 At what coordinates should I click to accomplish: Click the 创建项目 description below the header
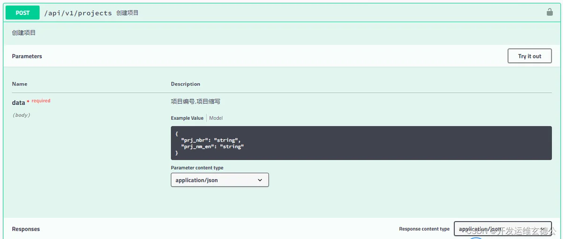pos(23,33)
